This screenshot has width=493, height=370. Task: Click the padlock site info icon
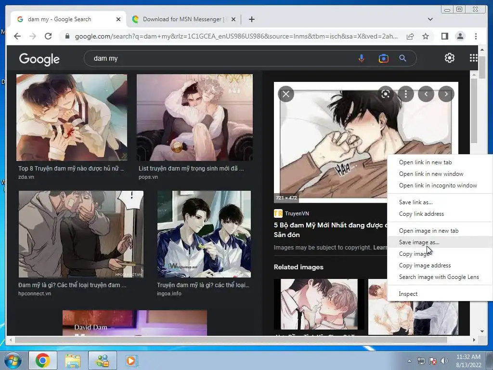[67, 36]
